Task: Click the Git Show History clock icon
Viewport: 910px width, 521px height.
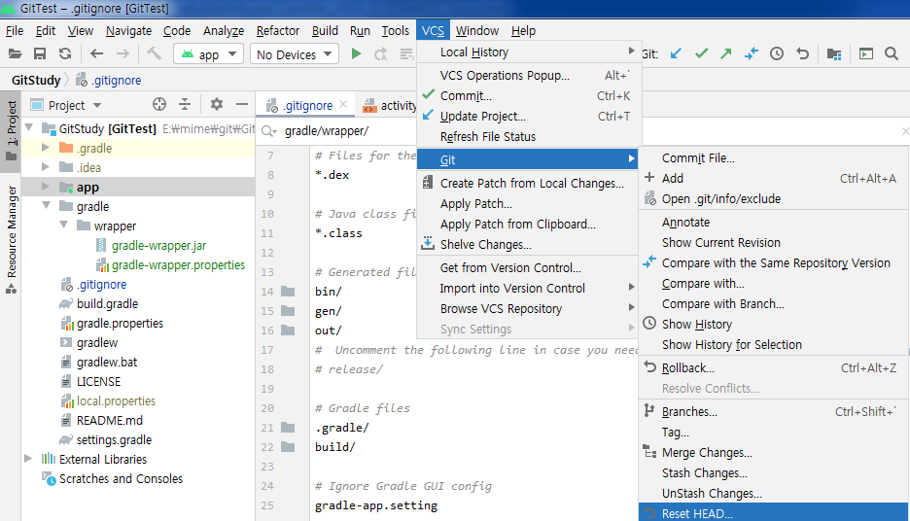Action: [777, 54]
